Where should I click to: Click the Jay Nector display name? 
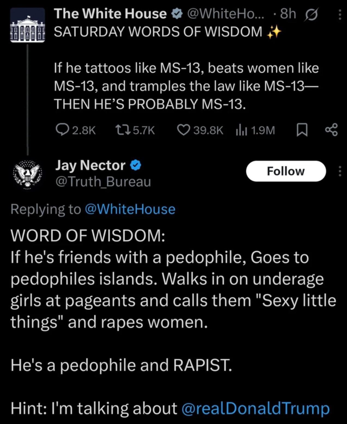point(90,165)
